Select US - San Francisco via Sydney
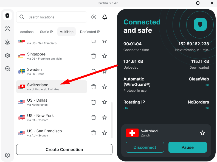Viewport: 217px width, 162px height. (52, 133)
